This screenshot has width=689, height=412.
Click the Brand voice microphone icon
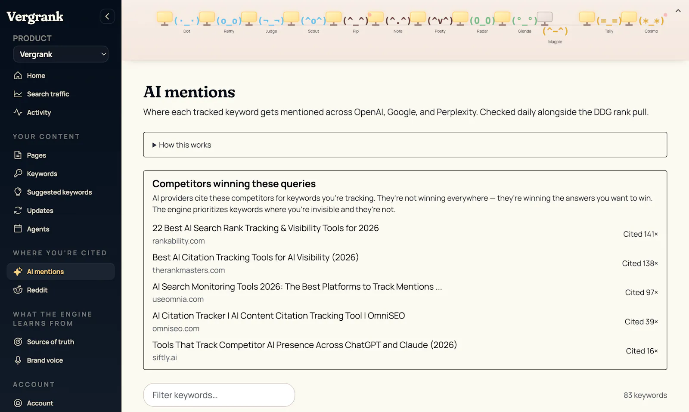pyautogui.click(x=18, y=360)
